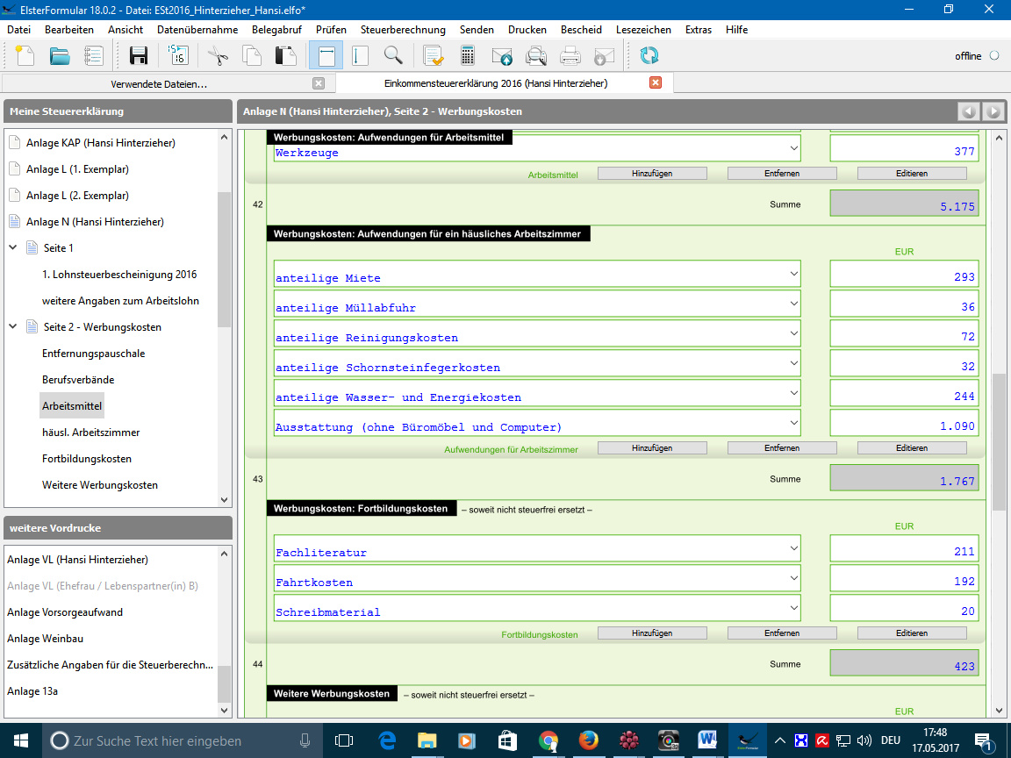Viewport: 1011px width, 758px height.
Task: Toggle the offline status radio indicator
Action: click(x=993, y=56)
